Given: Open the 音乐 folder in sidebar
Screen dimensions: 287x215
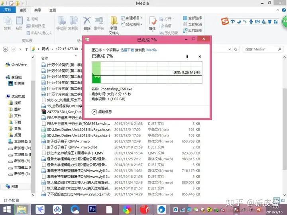Looking at the screenshot, I should 16,129.
